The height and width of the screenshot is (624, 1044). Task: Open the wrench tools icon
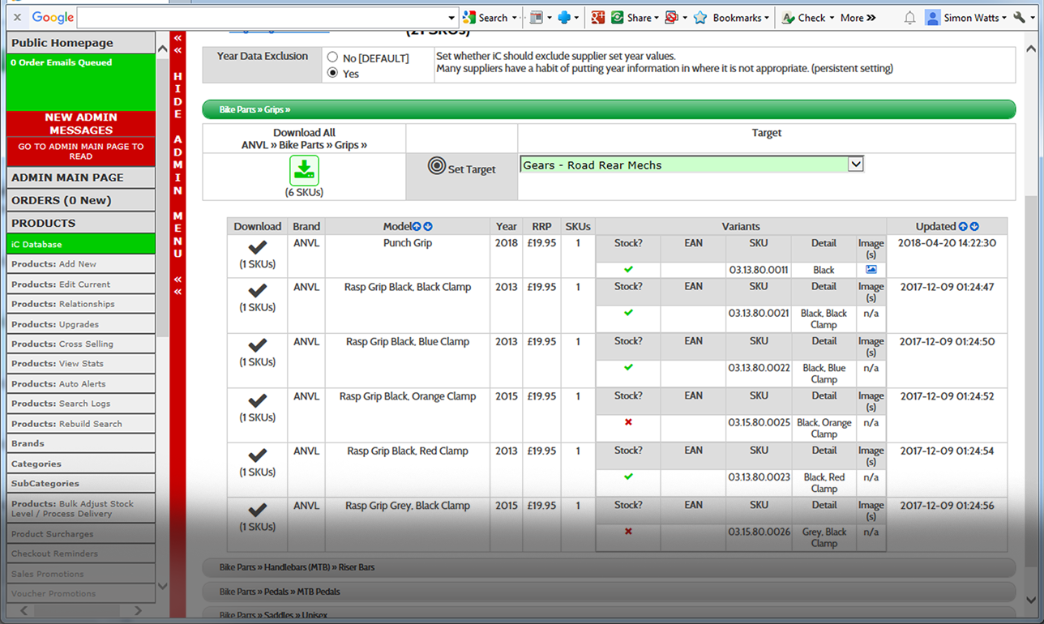point(1019,17)
